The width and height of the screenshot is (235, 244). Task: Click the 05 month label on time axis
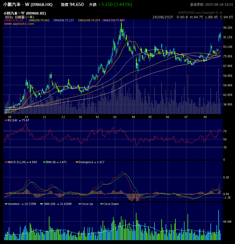click(150, 117)
